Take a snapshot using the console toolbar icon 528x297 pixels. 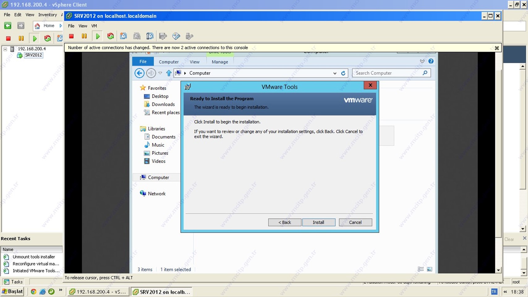click(123, 36)
